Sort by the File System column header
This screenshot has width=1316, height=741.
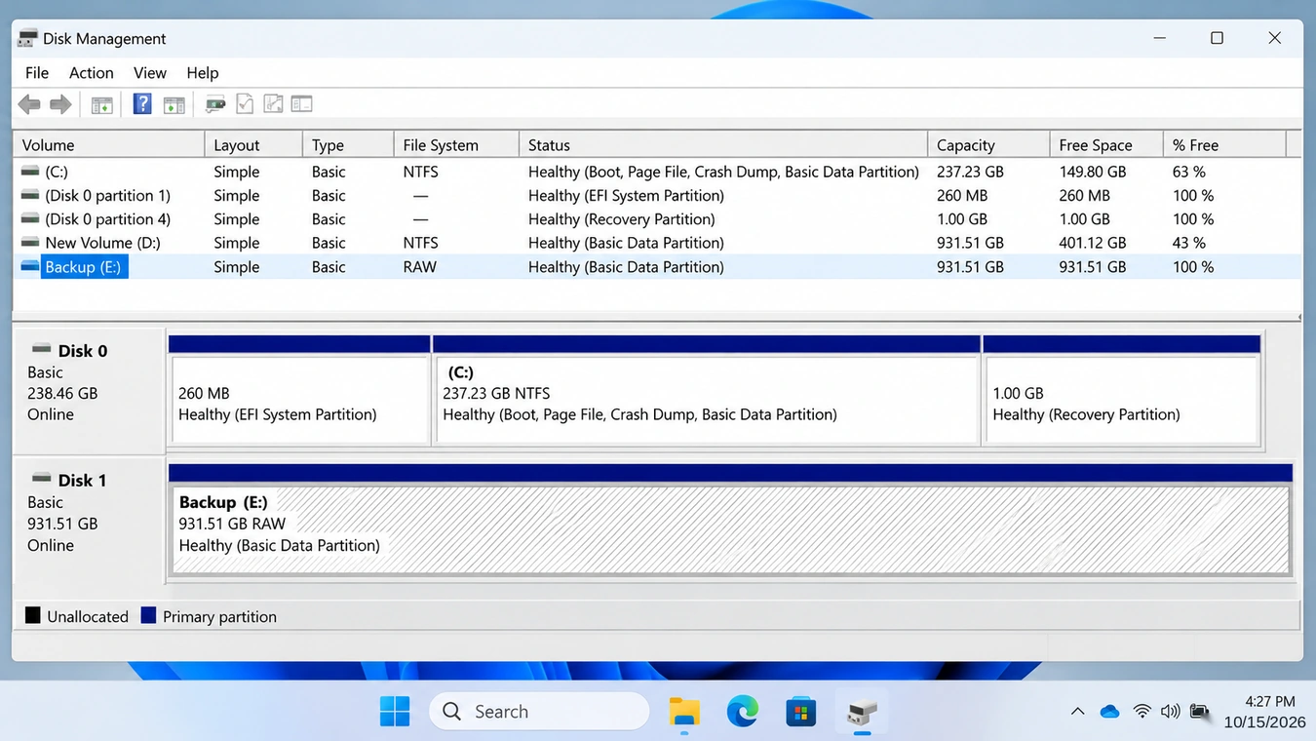click(456, 144)
